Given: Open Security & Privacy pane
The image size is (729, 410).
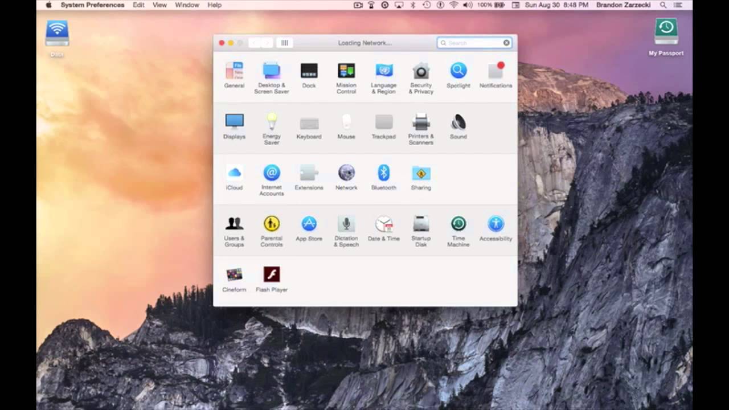Looking at the screenshot, I should point(421,78).
